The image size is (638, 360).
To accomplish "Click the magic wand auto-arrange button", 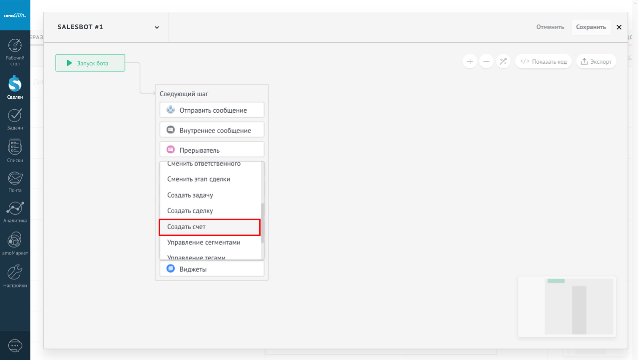I will point(503,62).
